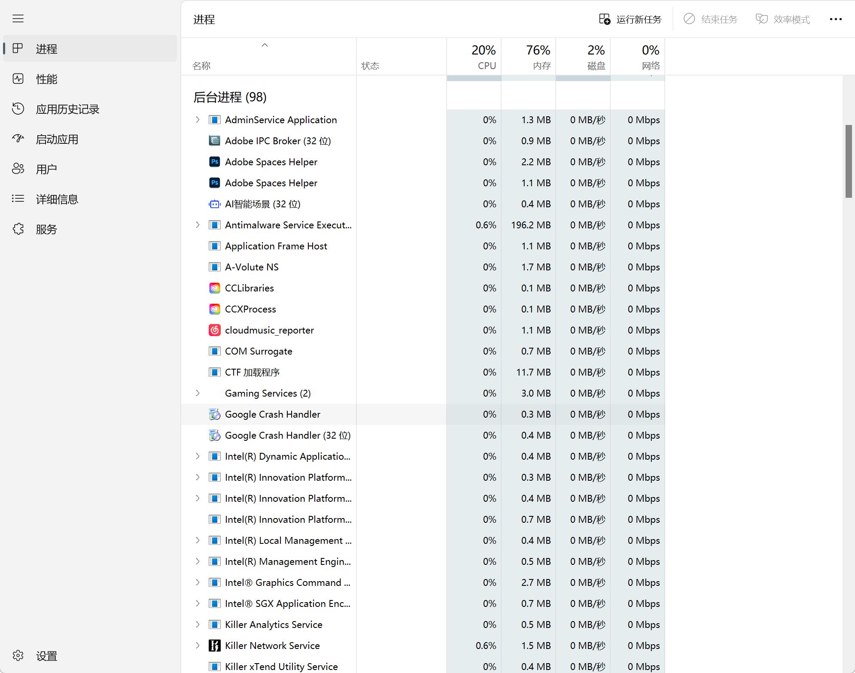The height and width of the screenshot is (673, 855).
Task: Click the 11.7 MB memory cell
Action: 533,372
